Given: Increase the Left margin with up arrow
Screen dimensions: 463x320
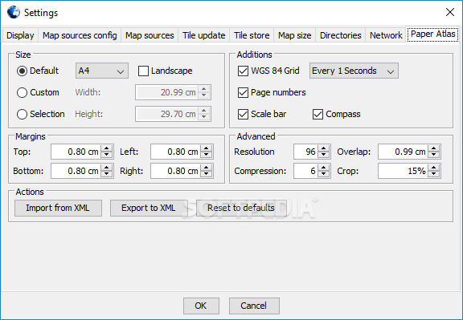Looking at the screenshot, I should coord(207,148).
